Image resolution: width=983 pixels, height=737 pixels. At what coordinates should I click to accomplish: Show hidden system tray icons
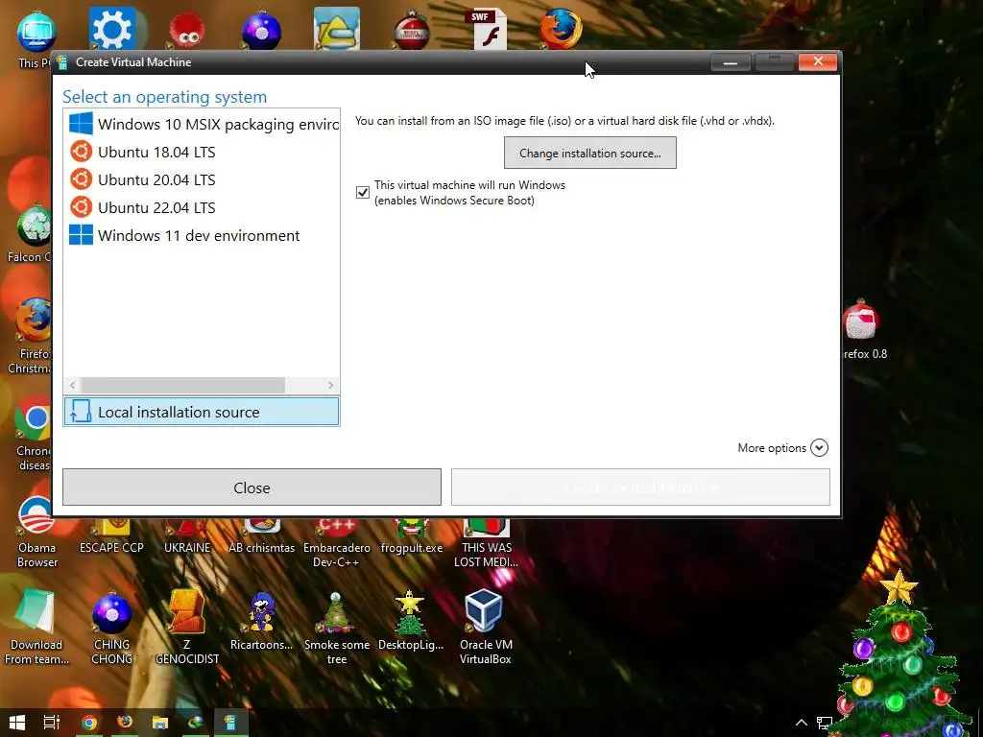(802, 723)
